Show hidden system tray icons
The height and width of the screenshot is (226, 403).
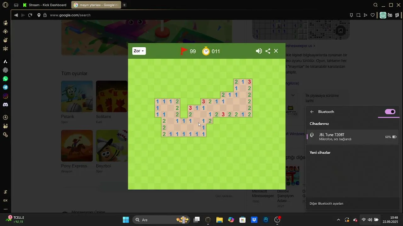pyautogui.click(x=338, y=220)
